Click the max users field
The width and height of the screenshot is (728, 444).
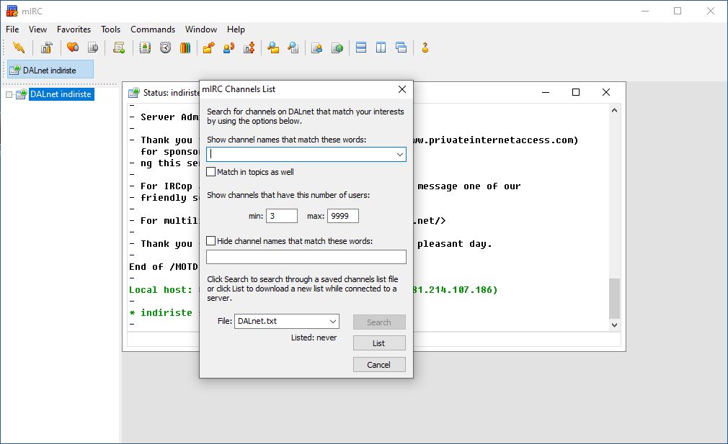(x=342, y=216)
